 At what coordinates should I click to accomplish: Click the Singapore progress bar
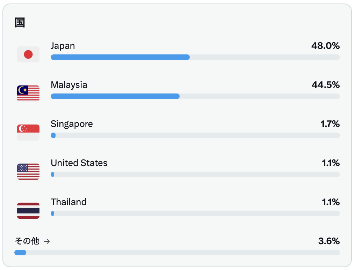coord(195,135)
